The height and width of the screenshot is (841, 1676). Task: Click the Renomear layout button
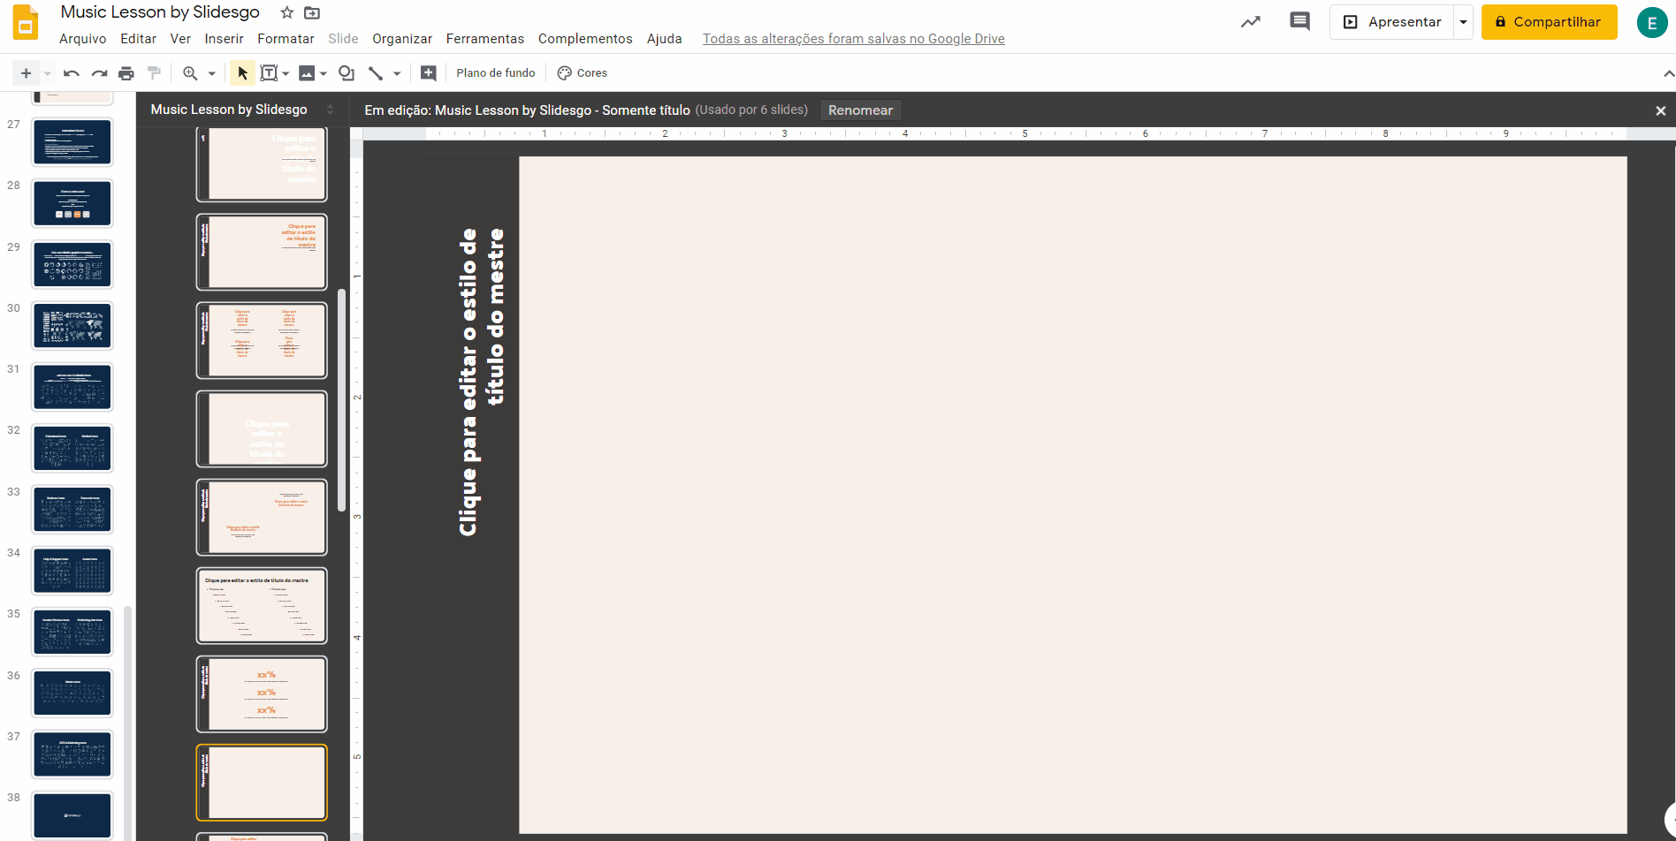(x=860, y=110)
